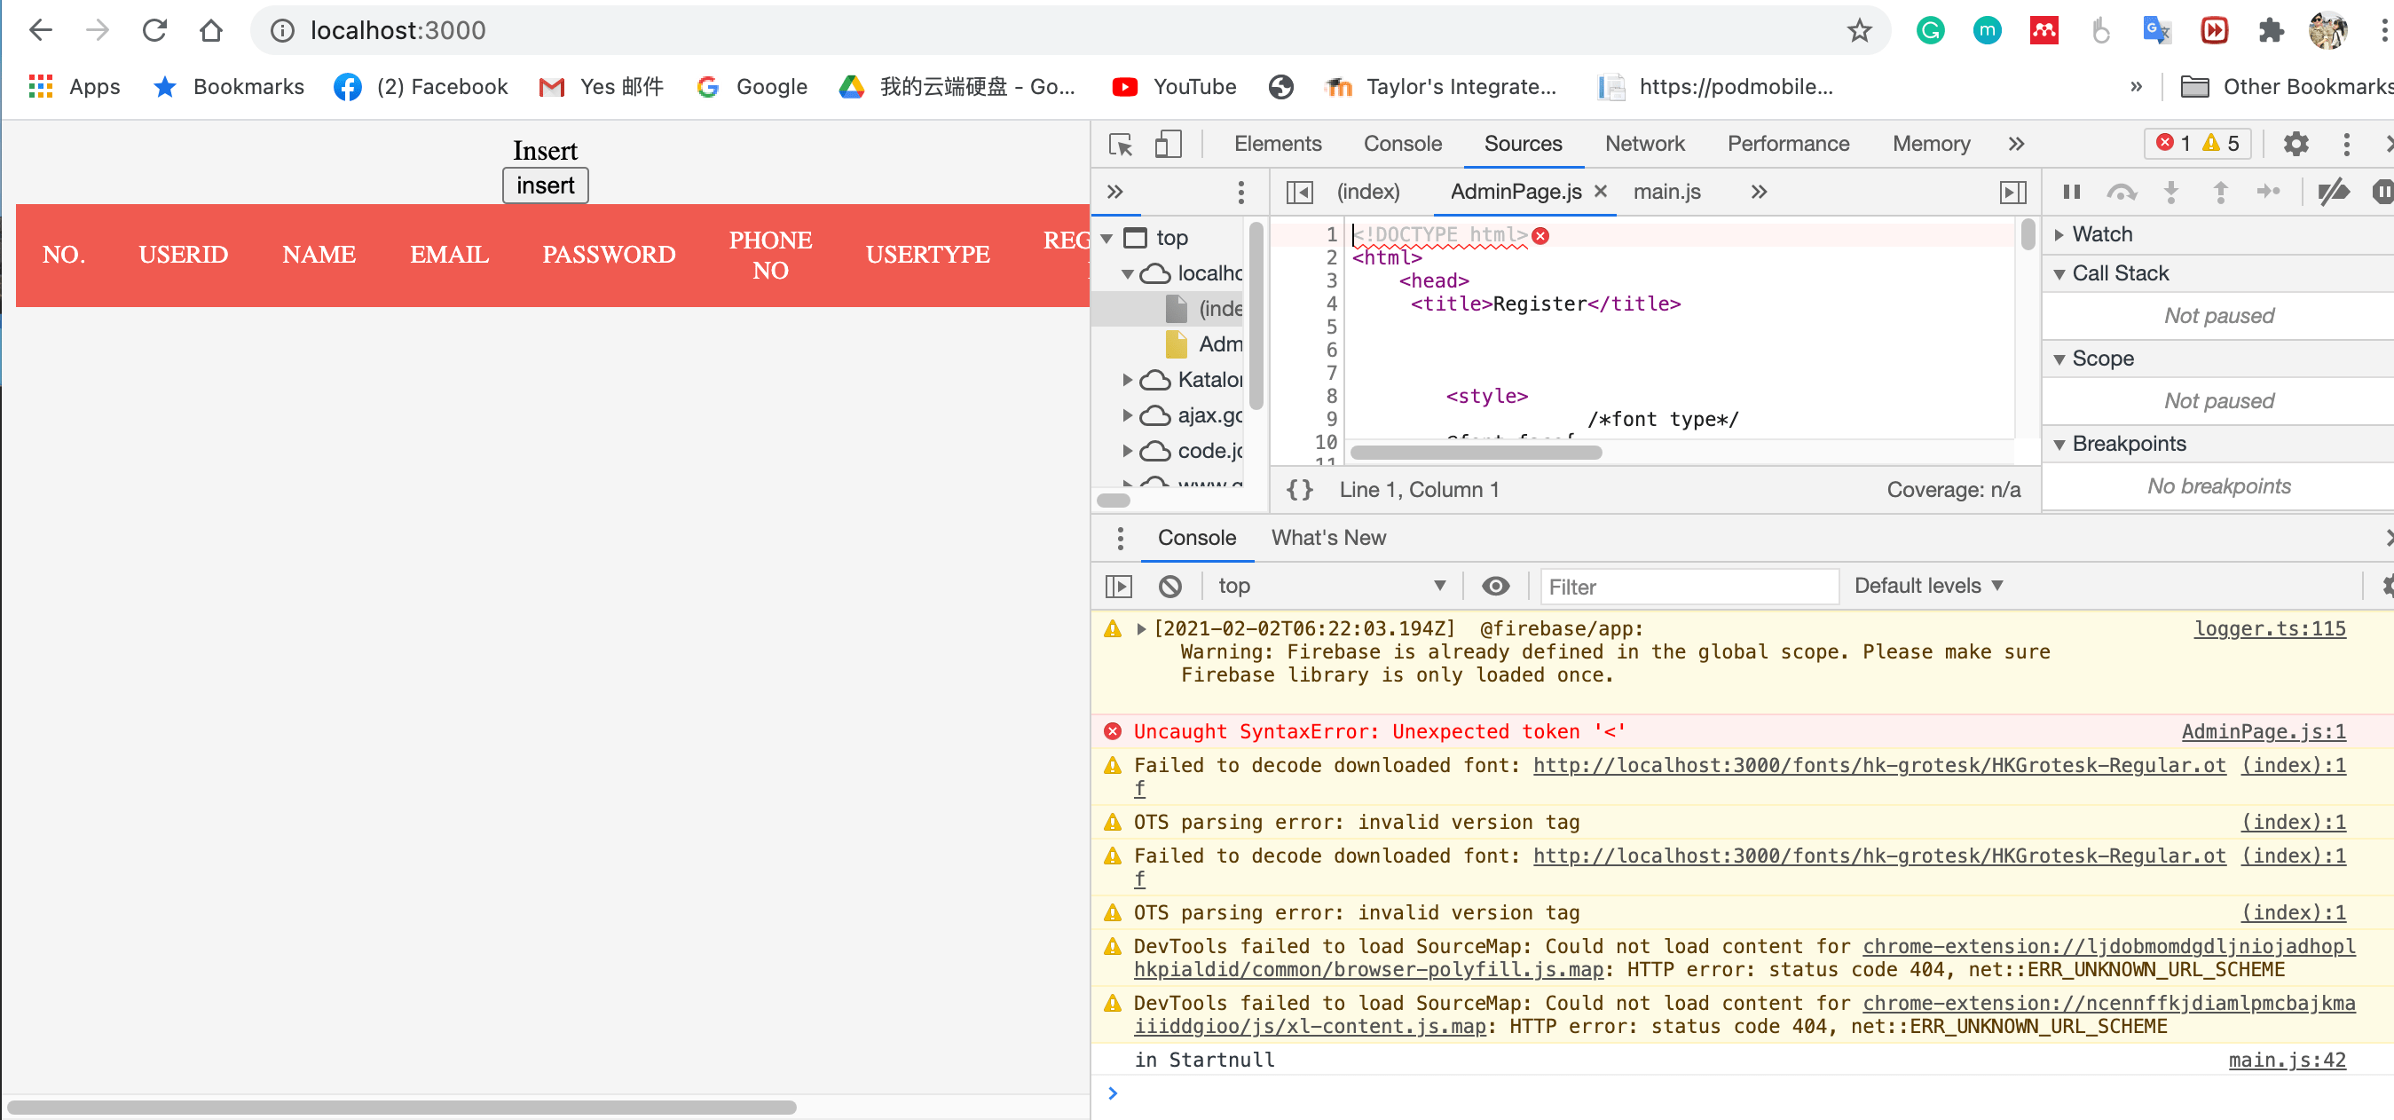Click the deactivate breakpoints icon
The height and width of the screenshot is (1120, 2394).
[x=2333, y=192]
